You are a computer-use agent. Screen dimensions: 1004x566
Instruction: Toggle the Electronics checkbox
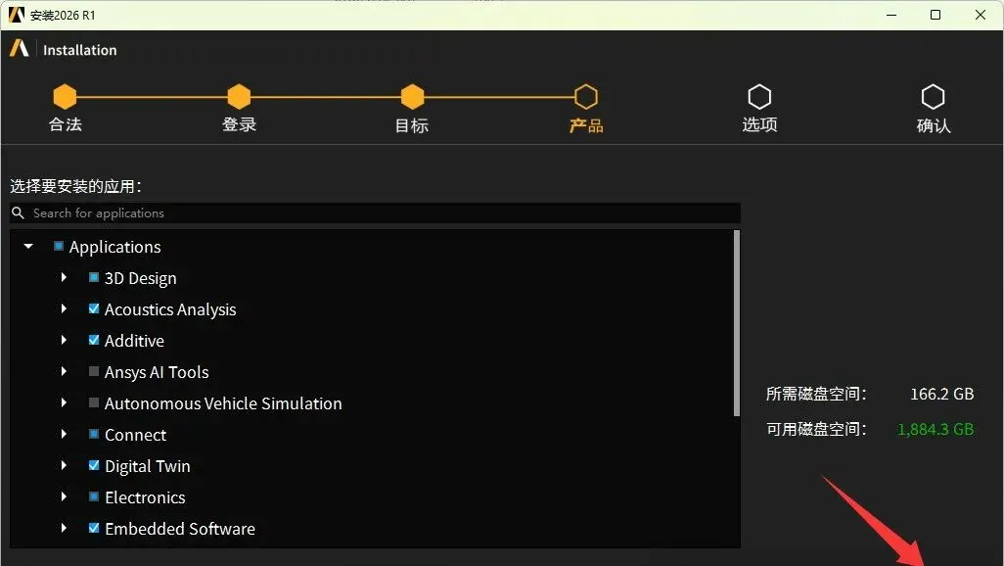[x=94, y=496]
